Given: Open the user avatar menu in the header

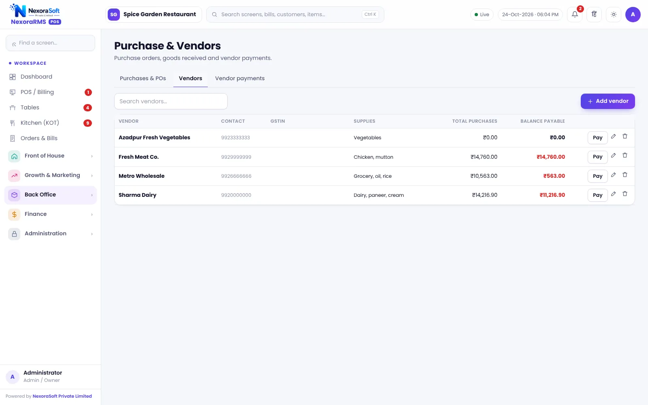Looking at the screenshot, I should (633, 15).
